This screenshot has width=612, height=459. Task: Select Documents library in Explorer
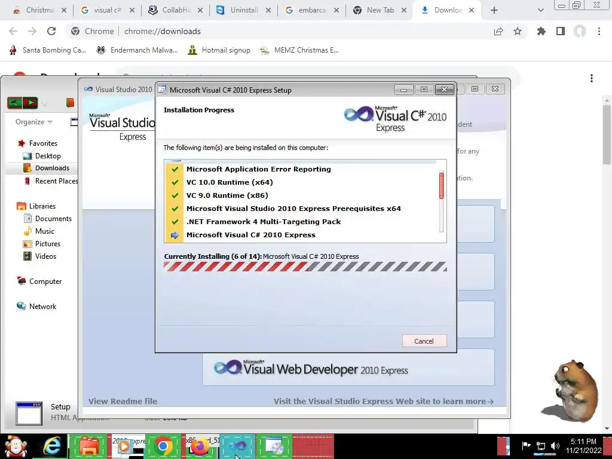pos(53,219)
